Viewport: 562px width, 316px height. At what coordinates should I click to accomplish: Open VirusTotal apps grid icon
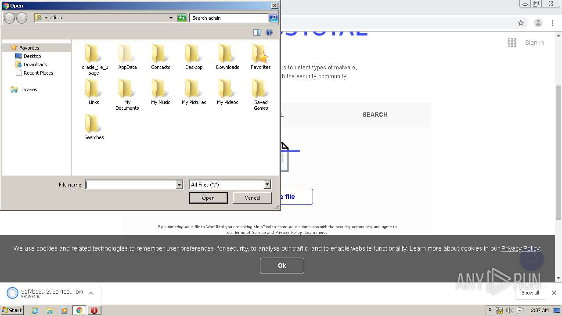click(512, 43)
